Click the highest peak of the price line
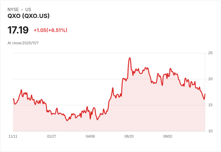 [x=130, y=58]
